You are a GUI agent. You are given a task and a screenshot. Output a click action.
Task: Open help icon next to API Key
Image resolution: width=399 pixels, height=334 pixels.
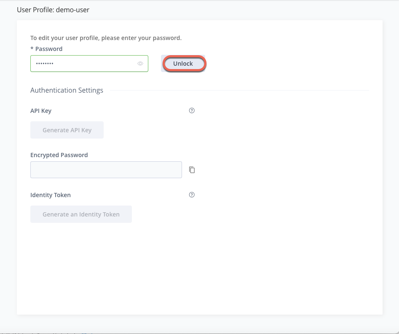click(192, 110)
